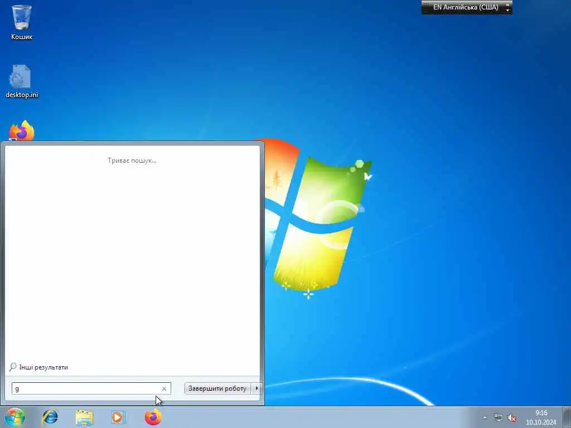571x428 pixels.
Task: Launch Internet Explorer from the taskbar
Action: (50, 417)
